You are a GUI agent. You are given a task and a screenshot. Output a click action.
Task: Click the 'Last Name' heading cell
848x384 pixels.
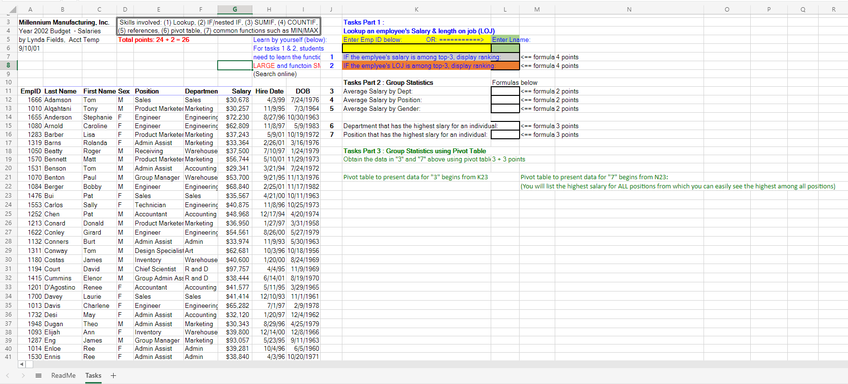coord(62,91)
